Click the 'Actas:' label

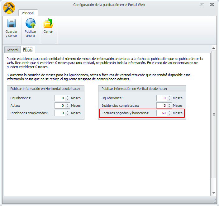point(15,105)
